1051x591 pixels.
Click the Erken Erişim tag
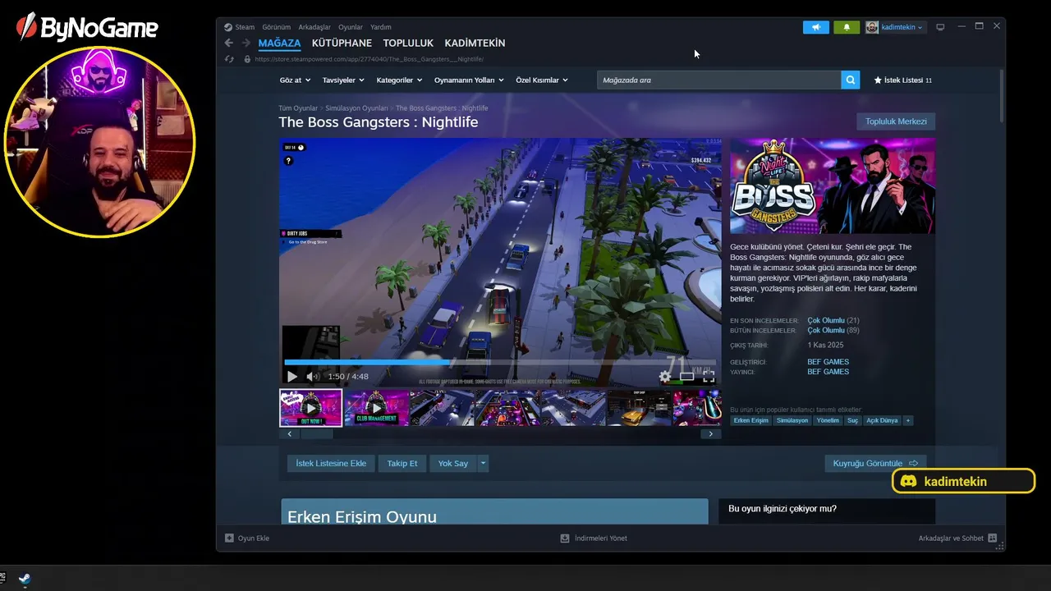[x=751, y=420]
